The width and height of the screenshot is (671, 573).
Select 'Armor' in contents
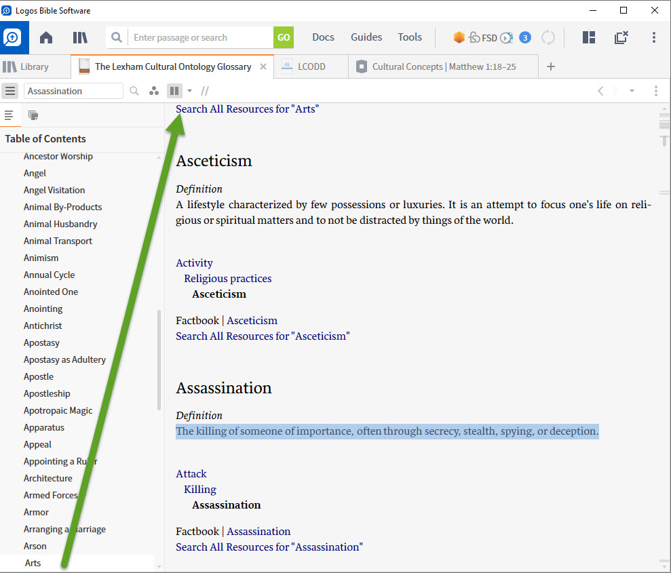click(x=36, y=512)
